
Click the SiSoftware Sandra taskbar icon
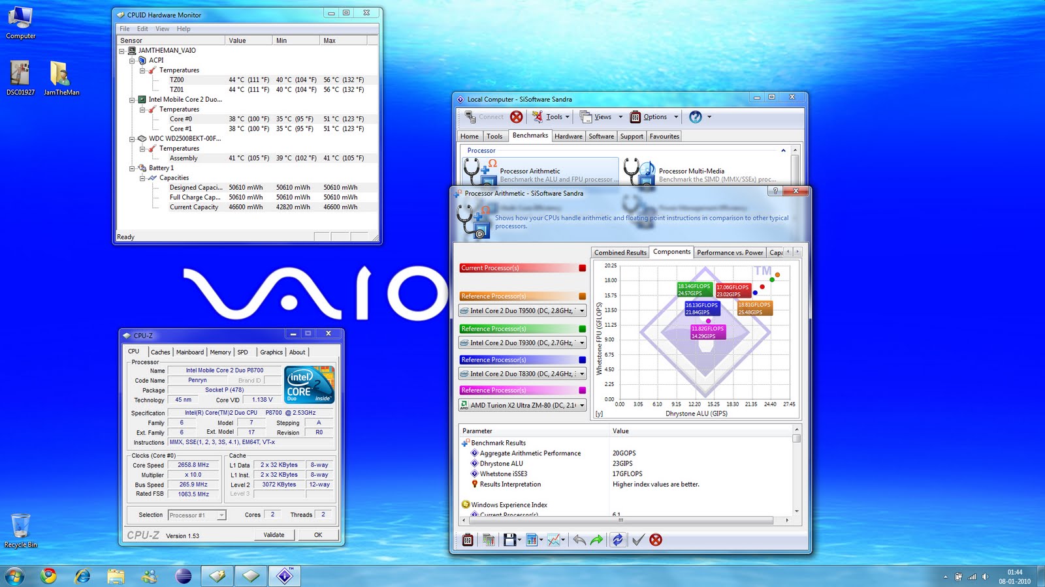tap(285, 576)
